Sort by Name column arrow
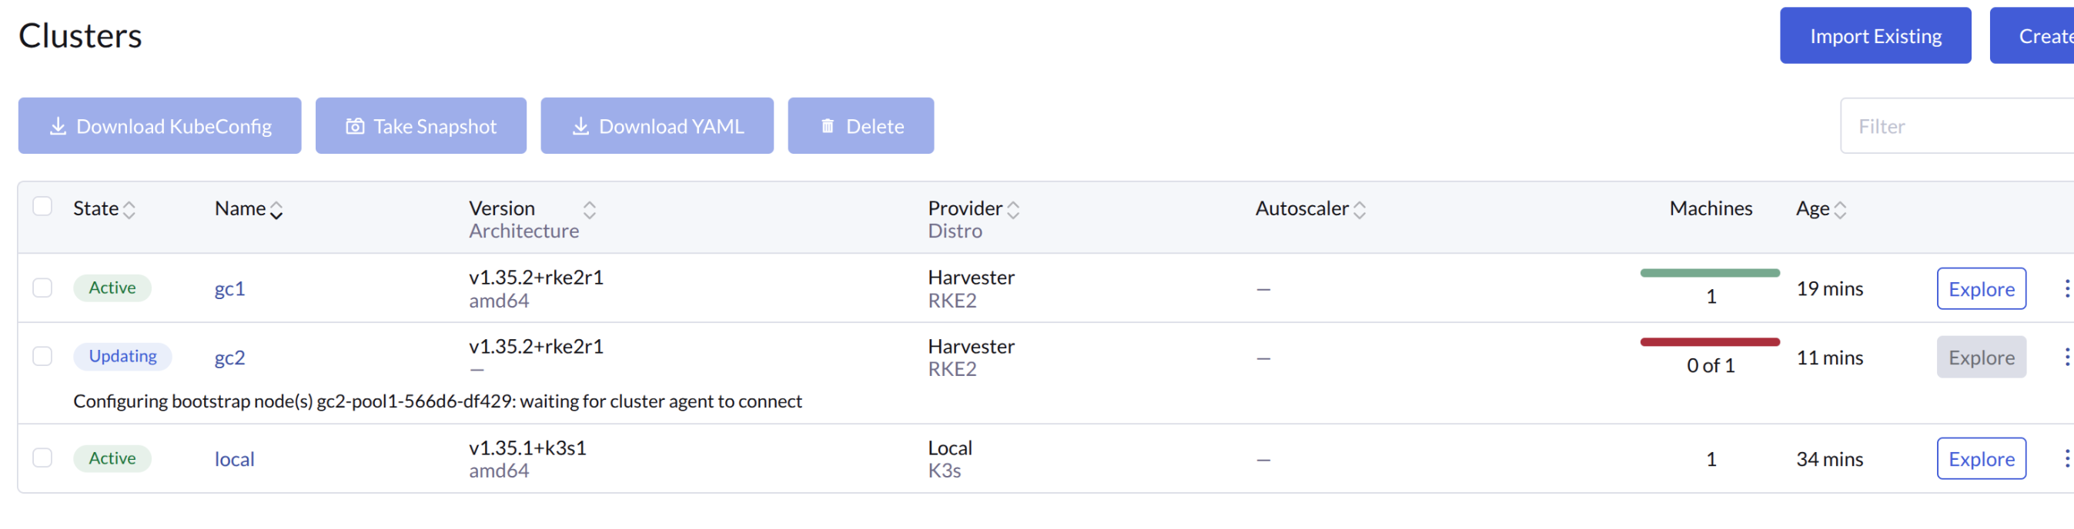Screen dimensions: 2074x529 [276, 211]
